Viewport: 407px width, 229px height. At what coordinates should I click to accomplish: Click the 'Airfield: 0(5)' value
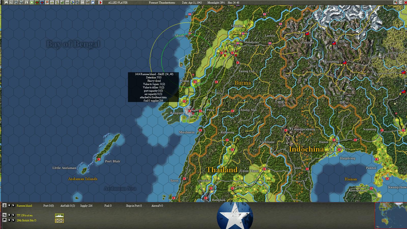point(68,206)
